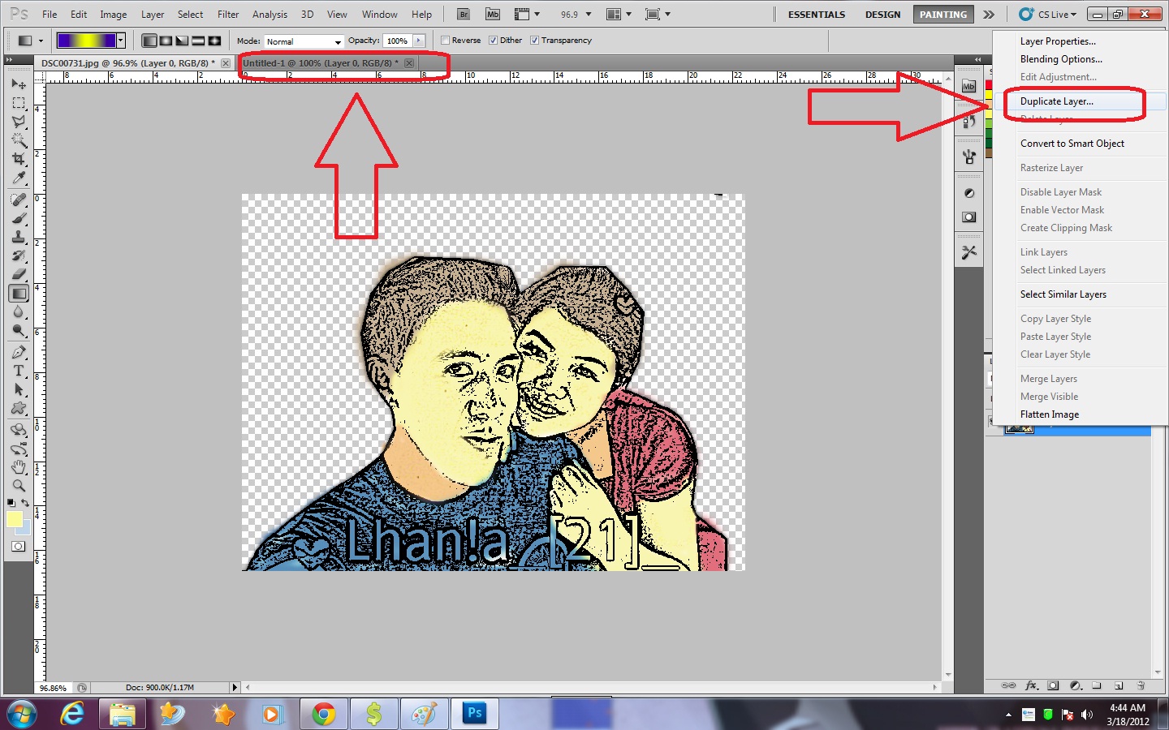Disable the Dither checkbox
The width and height of the screenshot is (1169, 730).
pos(494,40)
